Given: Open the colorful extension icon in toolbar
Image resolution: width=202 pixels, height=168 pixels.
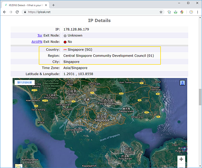Looking at the screenshot, I should (x=182, y=12).
